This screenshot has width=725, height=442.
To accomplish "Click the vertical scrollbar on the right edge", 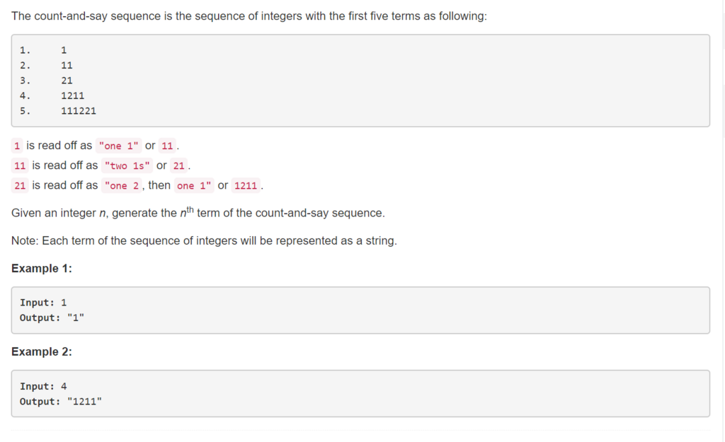I will [x=723, y=221].
